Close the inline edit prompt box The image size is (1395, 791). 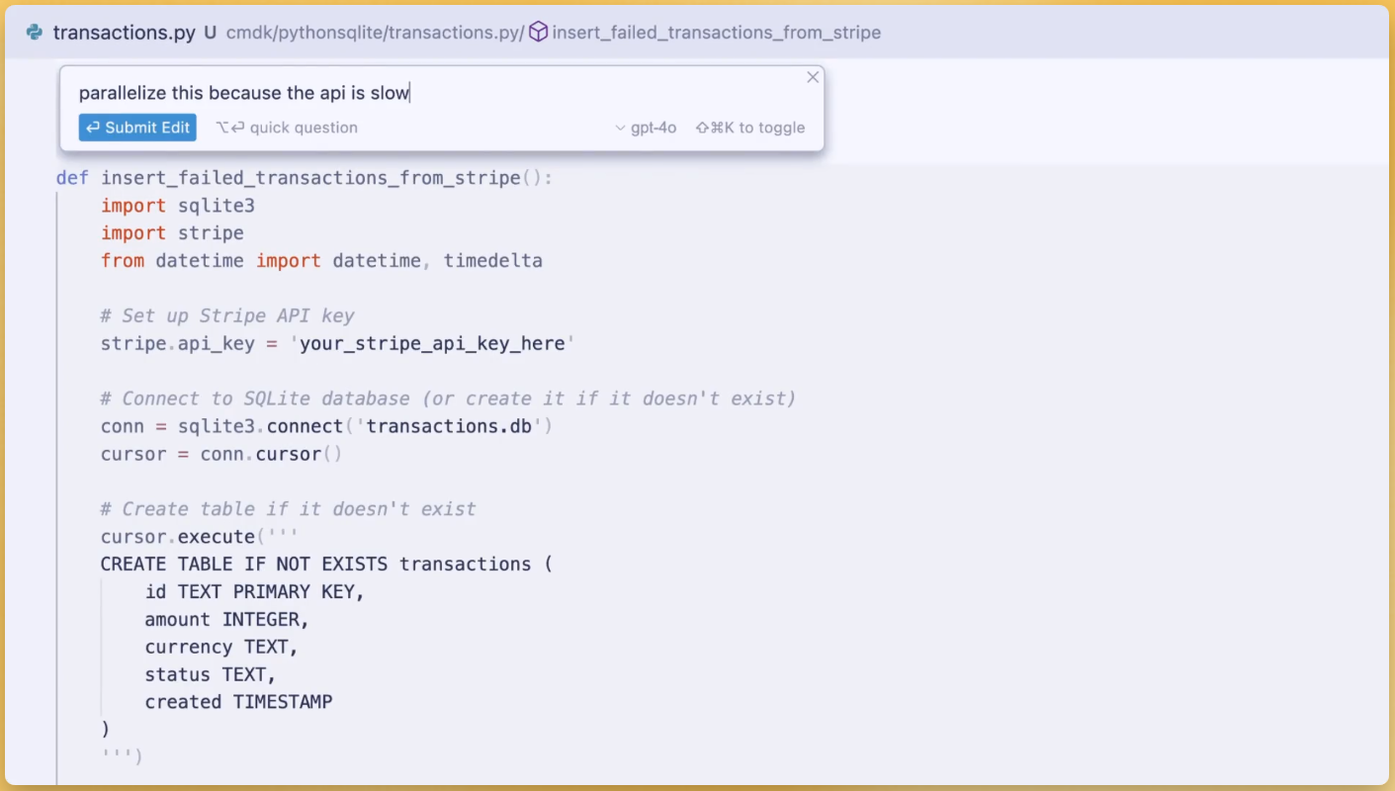point(813,77)
